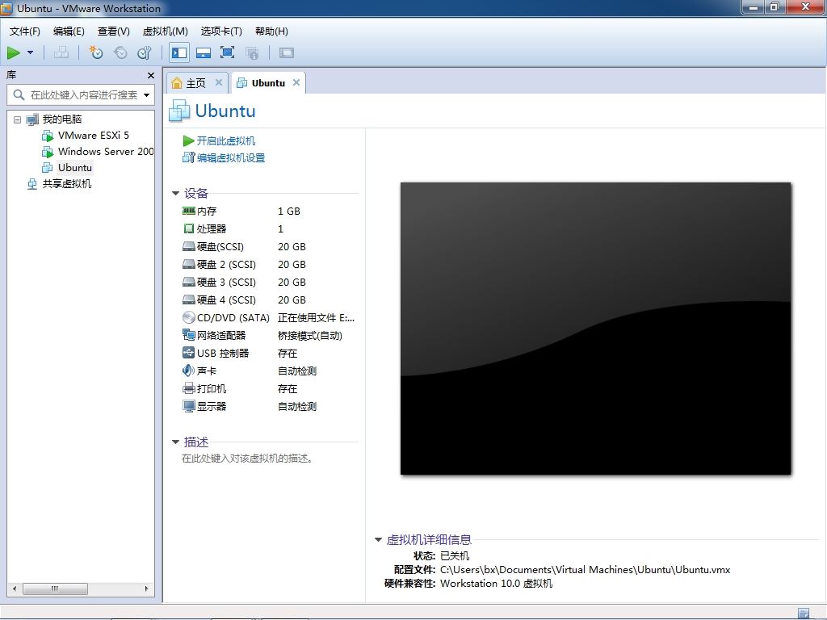The width and height of the screenshot is (827, 620).
Task: Toggle the library sidebar view icon
Action: pyautogui.click(x=179, y=52)
